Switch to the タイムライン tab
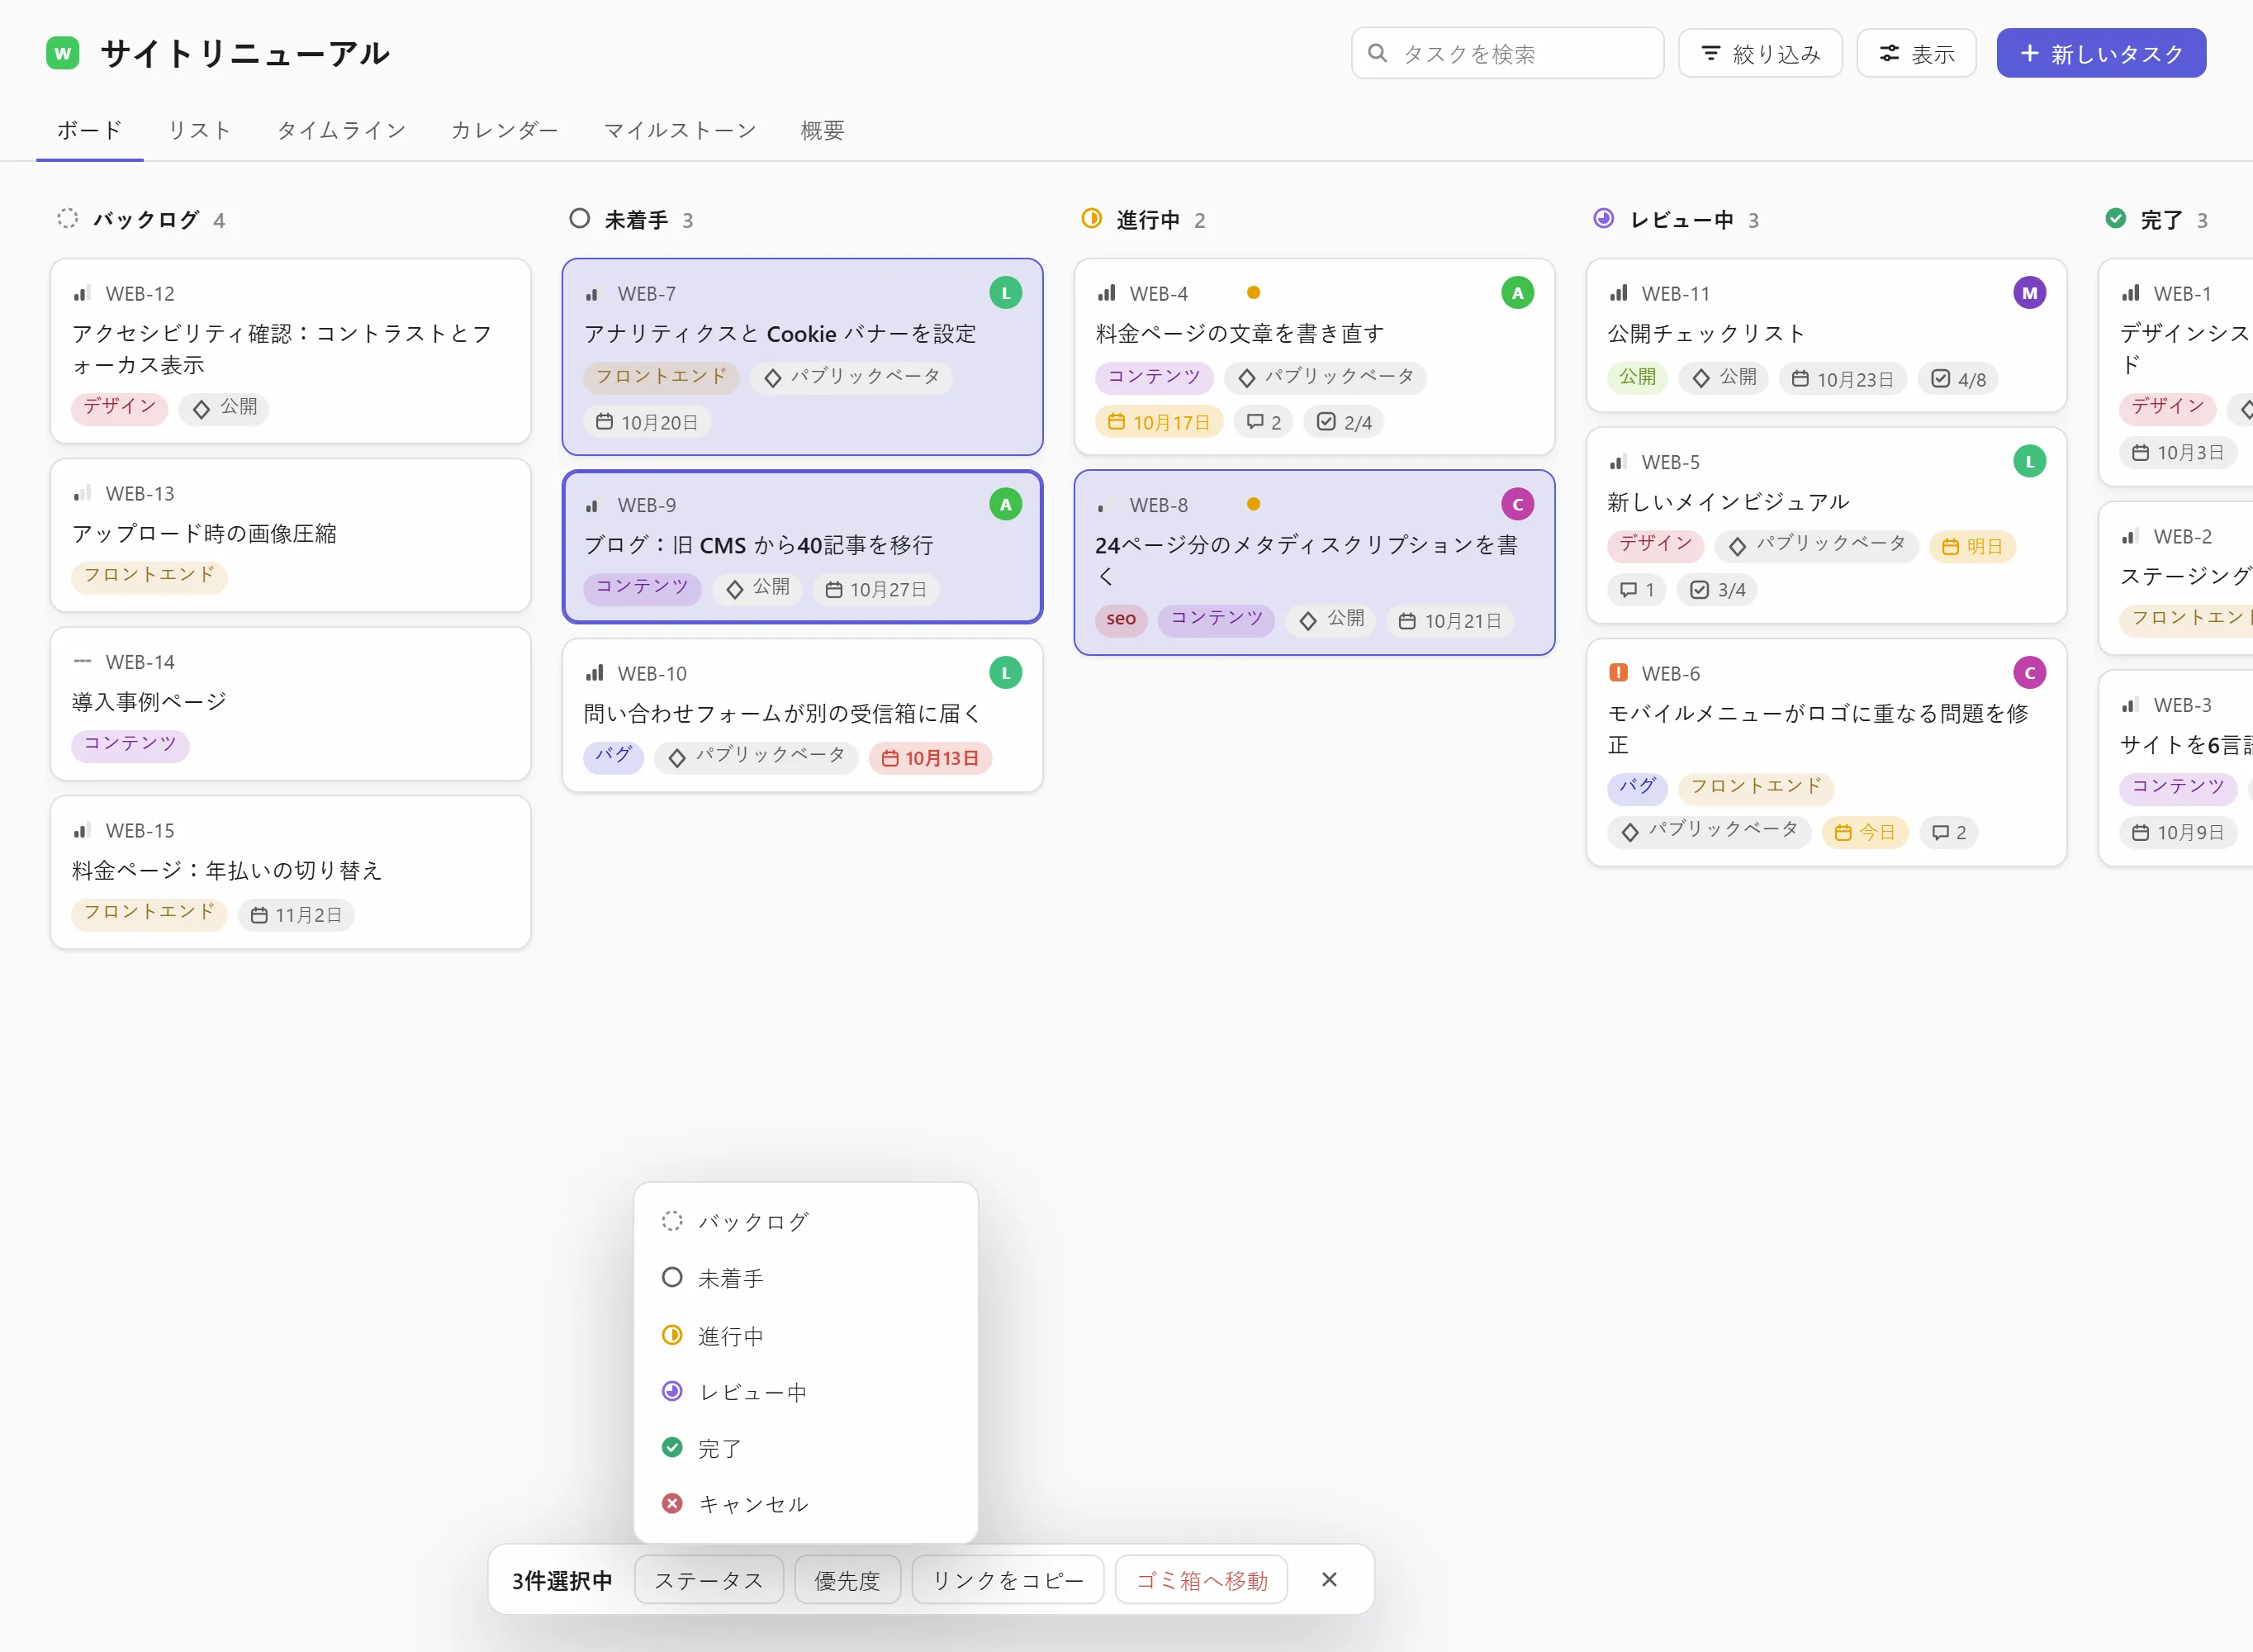 tap(342, 130)
